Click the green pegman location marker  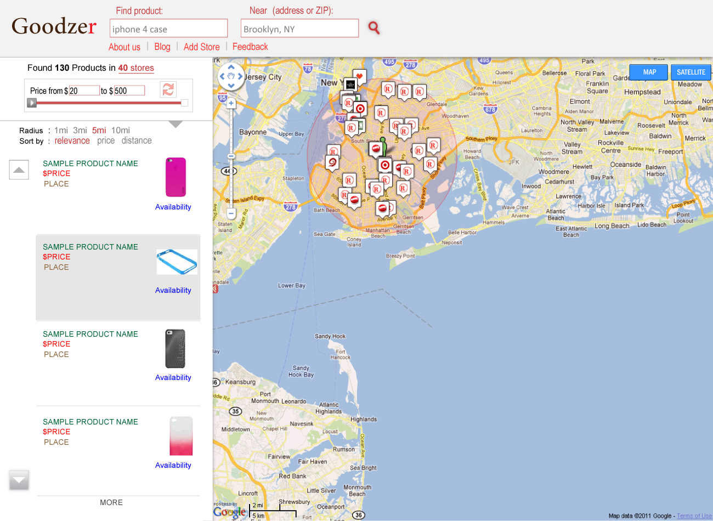[x=383, y=147]
